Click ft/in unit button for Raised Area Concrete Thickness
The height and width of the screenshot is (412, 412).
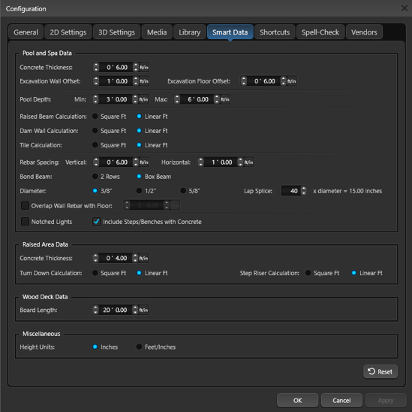tap(143, 259)
